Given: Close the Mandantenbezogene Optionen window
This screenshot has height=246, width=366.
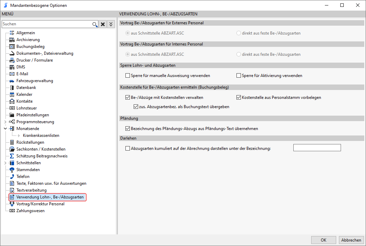Looking at the screenshot, I should 357,5.
